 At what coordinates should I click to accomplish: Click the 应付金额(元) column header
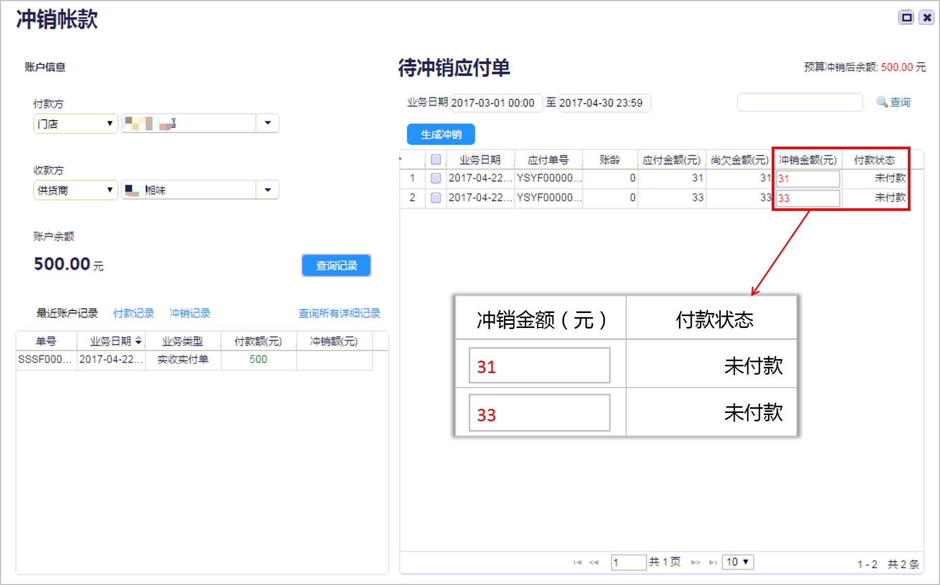tap(671, 160)
